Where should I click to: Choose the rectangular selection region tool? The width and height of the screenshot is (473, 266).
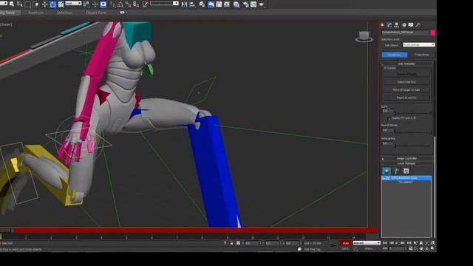(28, 4)
